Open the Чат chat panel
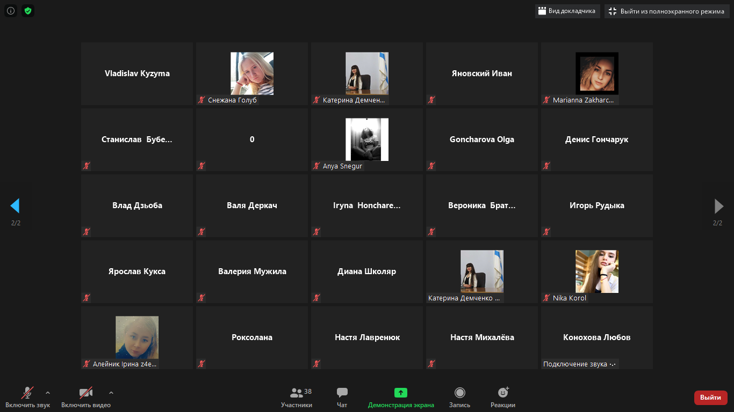Viewport: 734px width, 412px height. pos(342,398)
